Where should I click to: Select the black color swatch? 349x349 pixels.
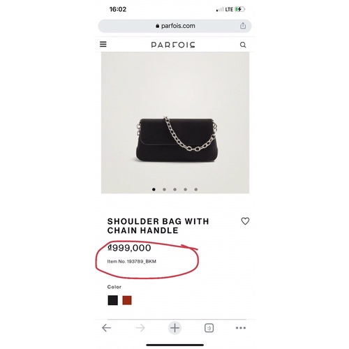tap(113, 300)
